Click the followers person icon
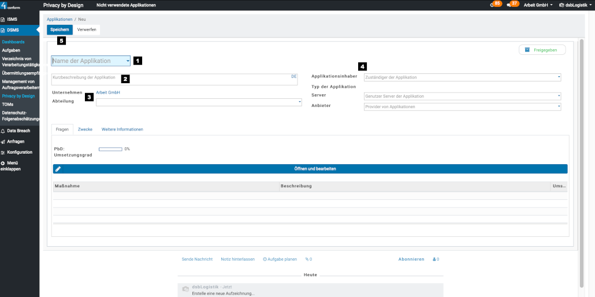This screenshot has width=595, height=297. coord(434,259)
